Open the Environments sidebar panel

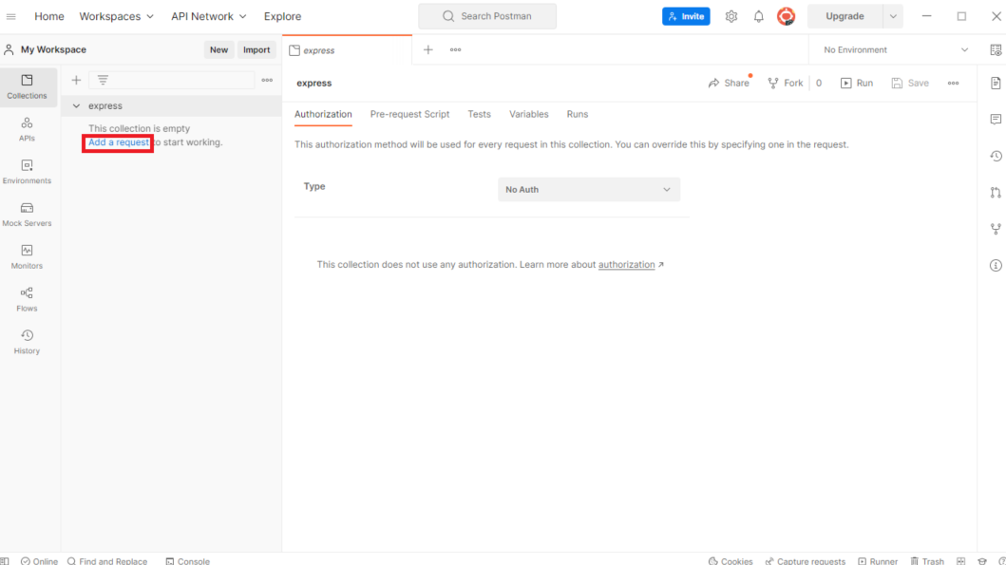[x=27, y=172]
